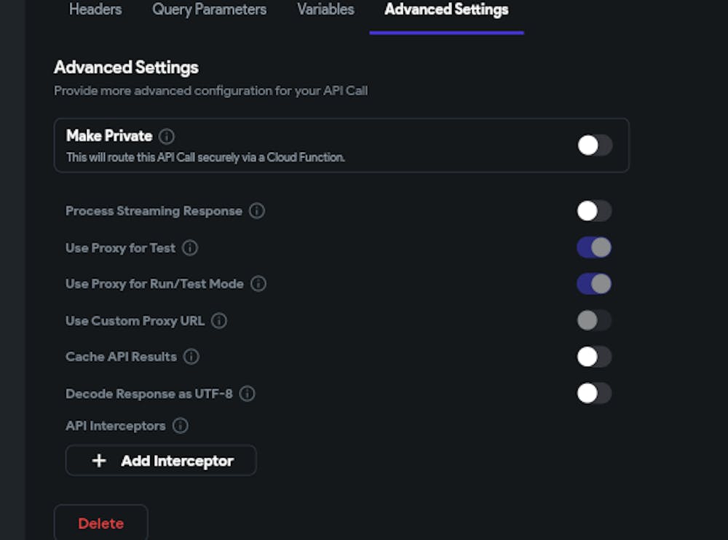Image resolution: width=728 pixels, height=540 pixels.
Task: Open the Query Parameters tab
Action: [209, 9]
